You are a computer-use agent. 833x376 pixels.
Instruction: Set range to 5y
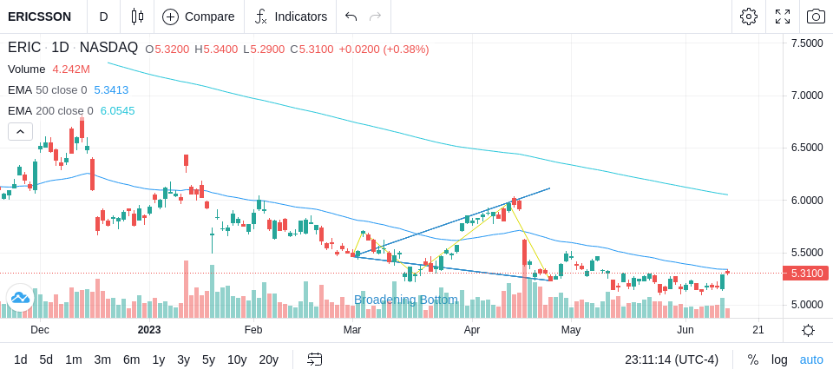(x=208, y=360)
